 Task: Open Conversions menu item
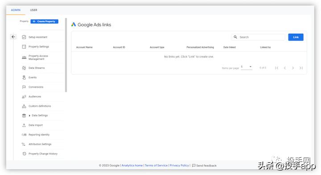coord(36,87)
